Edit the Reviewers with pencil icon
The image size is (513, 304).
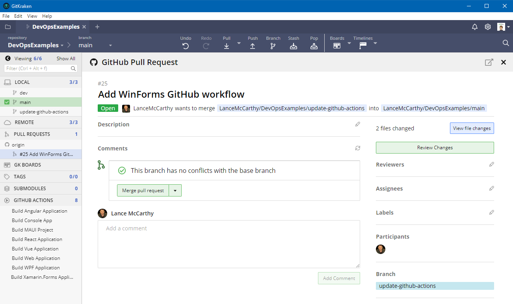point(491,165)
